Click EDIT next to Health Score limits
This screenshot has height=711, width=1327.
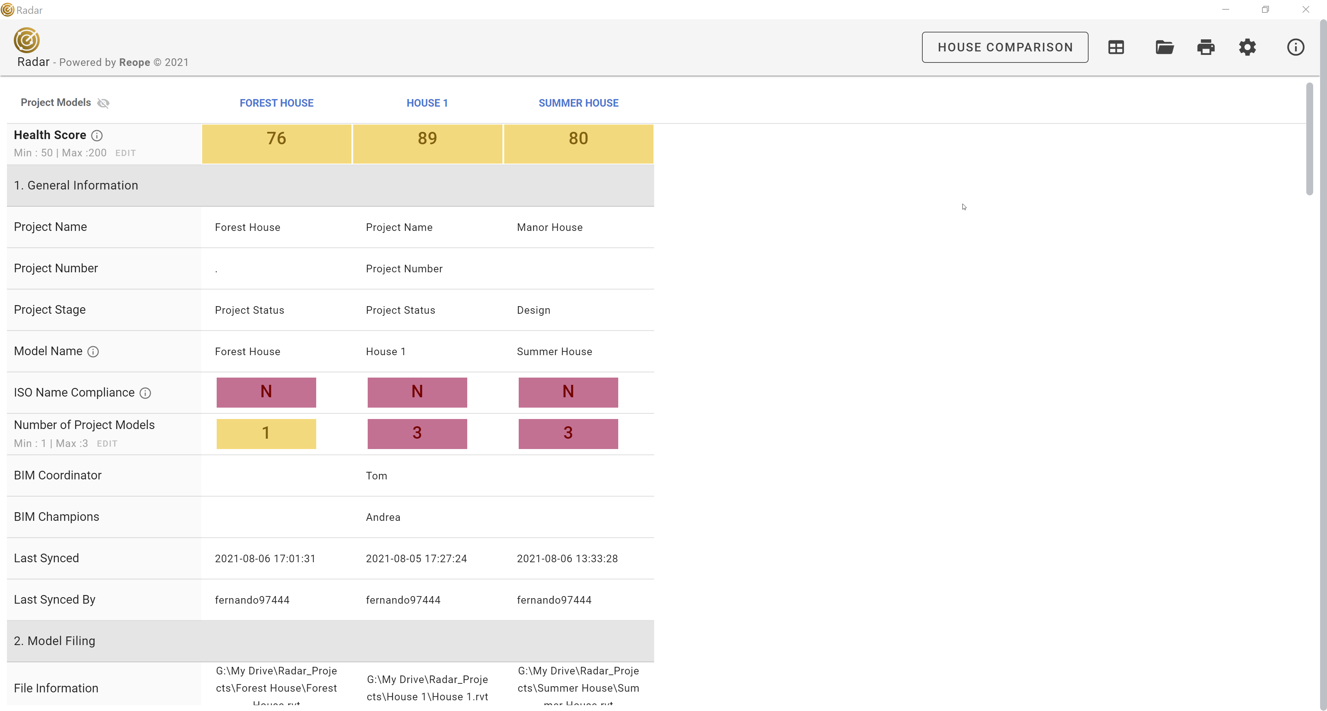pos(125,153)
